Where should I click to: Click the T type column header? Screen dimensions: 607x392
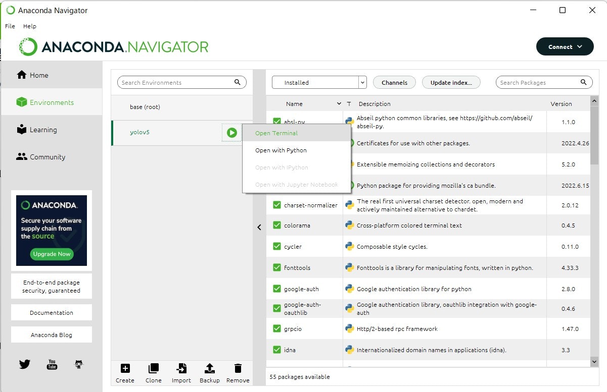[x=349, y=104]
